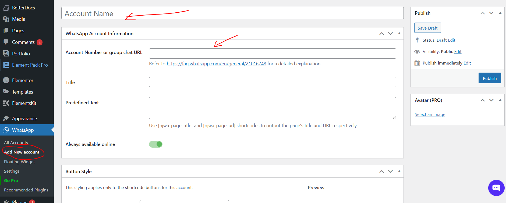Screen dimensions: 506x203
Task: Click the comments count badge 2
Action: (x=40, y=42)
